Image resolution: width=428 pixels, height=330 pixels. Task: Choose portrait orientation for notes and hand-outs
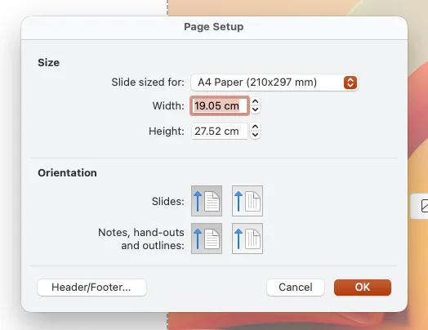pyautogui.click(x=207, y=239)
